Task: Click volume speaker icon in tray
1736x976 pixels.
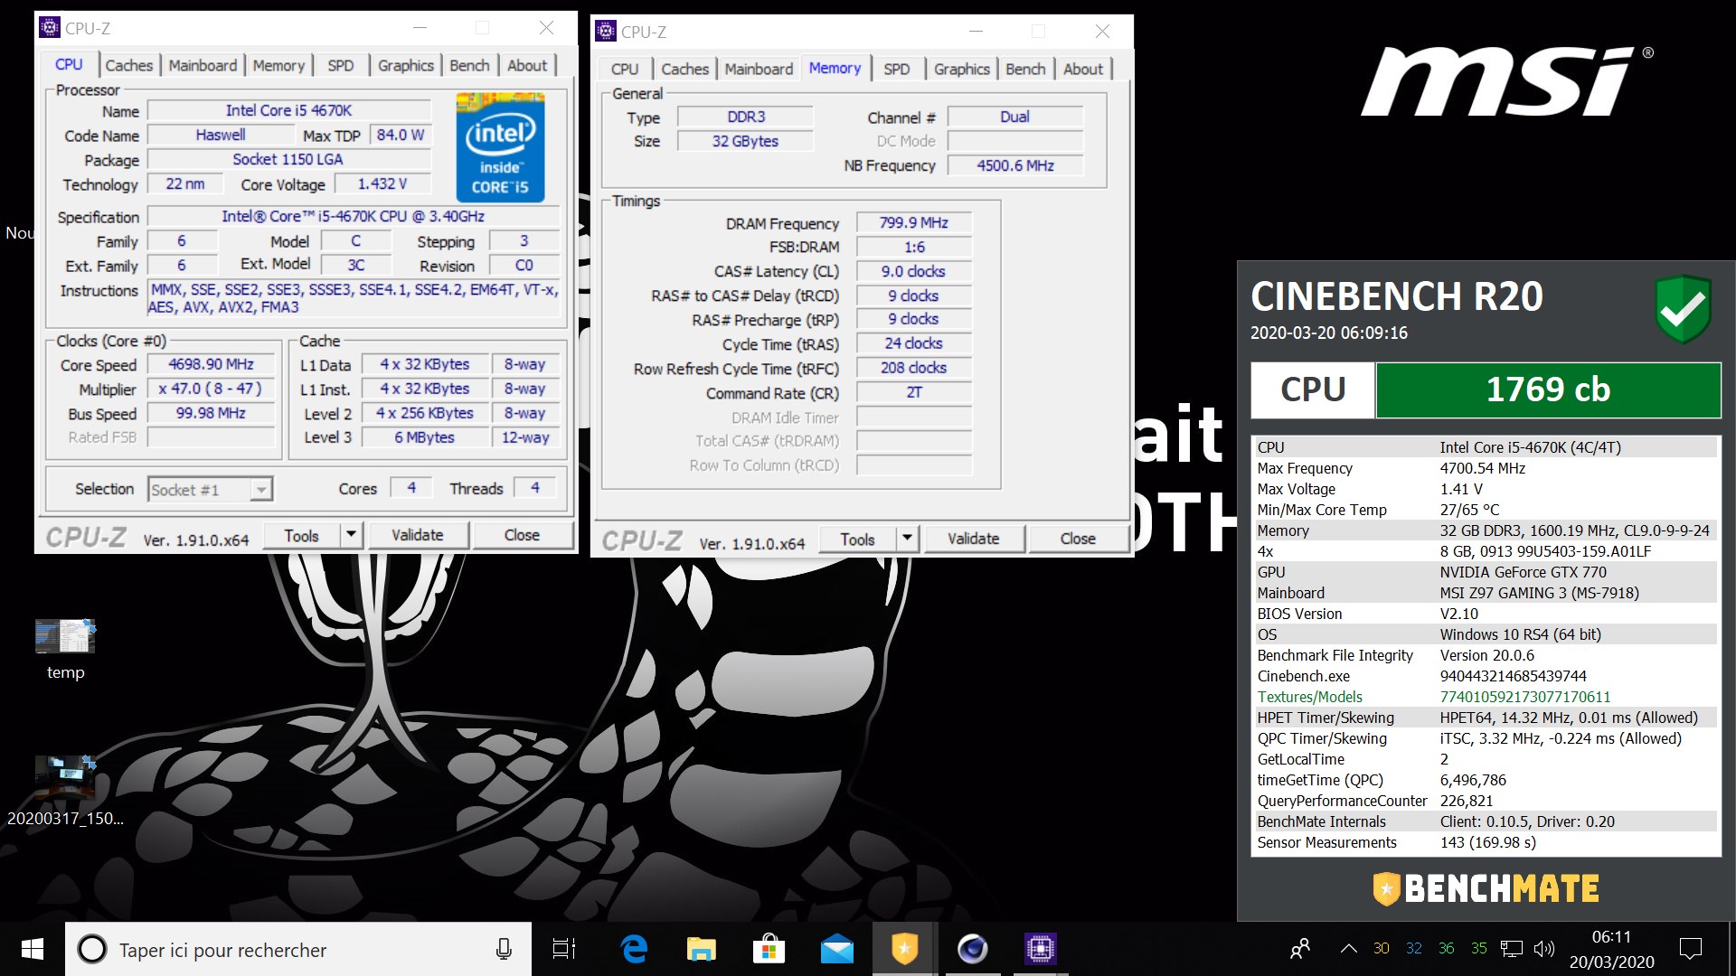Action: [x=1544, y=949]
